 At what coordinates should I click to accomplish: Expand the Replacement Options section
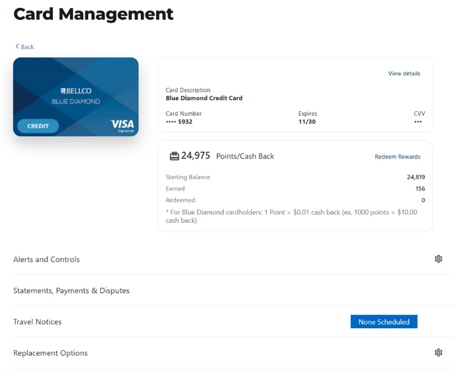(51, 353)
